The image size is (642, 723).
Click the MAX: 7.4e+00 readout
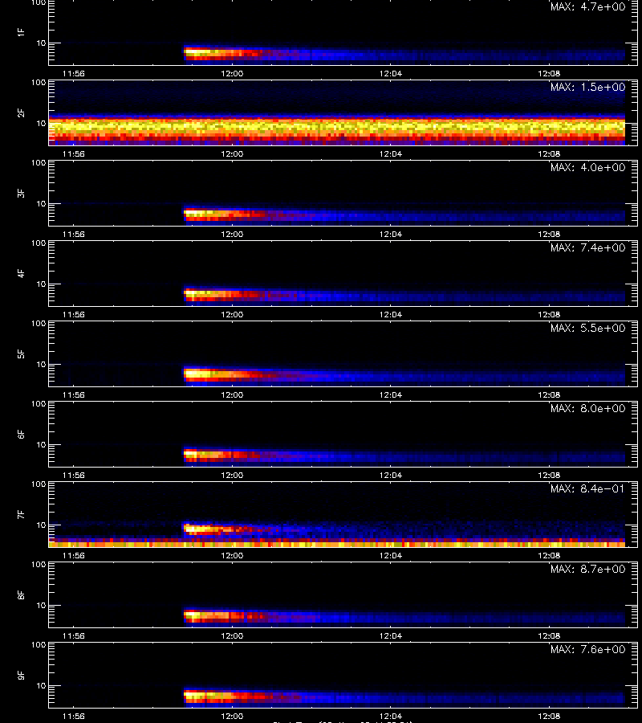[587, 247]
